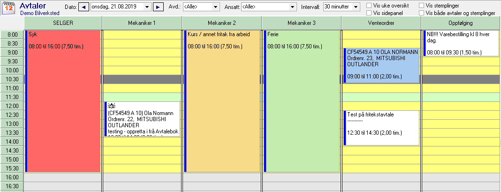Enable Vis uke oversikt checkbox
Viewport: 501px width, 192px height.
(369, 6)
